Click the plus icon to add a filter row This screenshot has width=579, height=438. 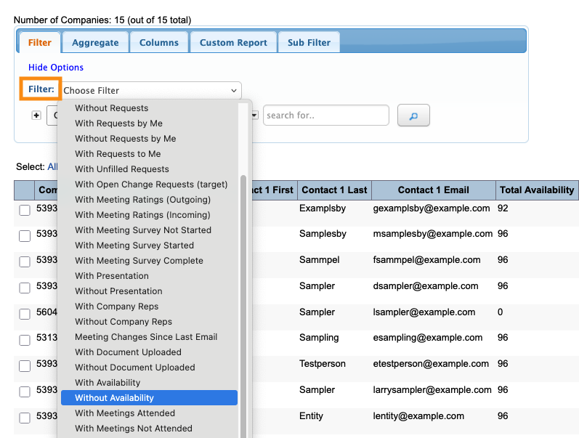click(36, 115)
